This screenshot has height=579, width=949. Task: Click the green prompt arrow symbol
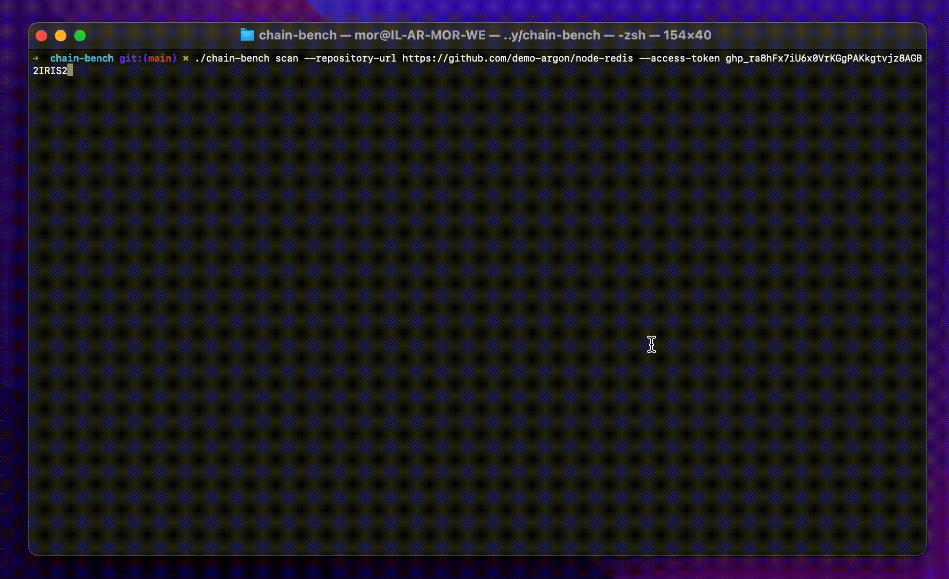pyautogui.click(x=36, y=58)
